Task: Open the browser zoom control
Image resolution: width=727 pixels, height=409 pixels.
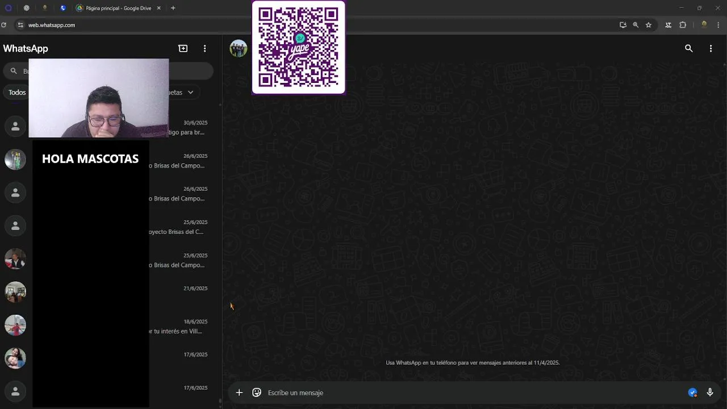Action: coord(636,25)
